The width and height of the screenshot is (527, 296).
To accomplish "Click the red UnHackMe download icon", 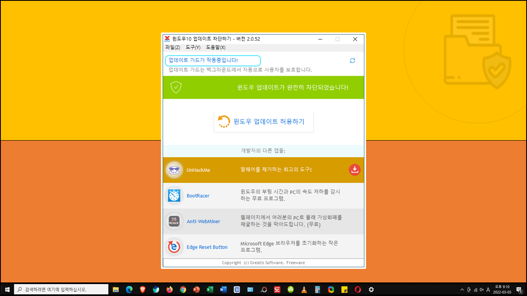I will pyautogui.click(x=354, y=170).
